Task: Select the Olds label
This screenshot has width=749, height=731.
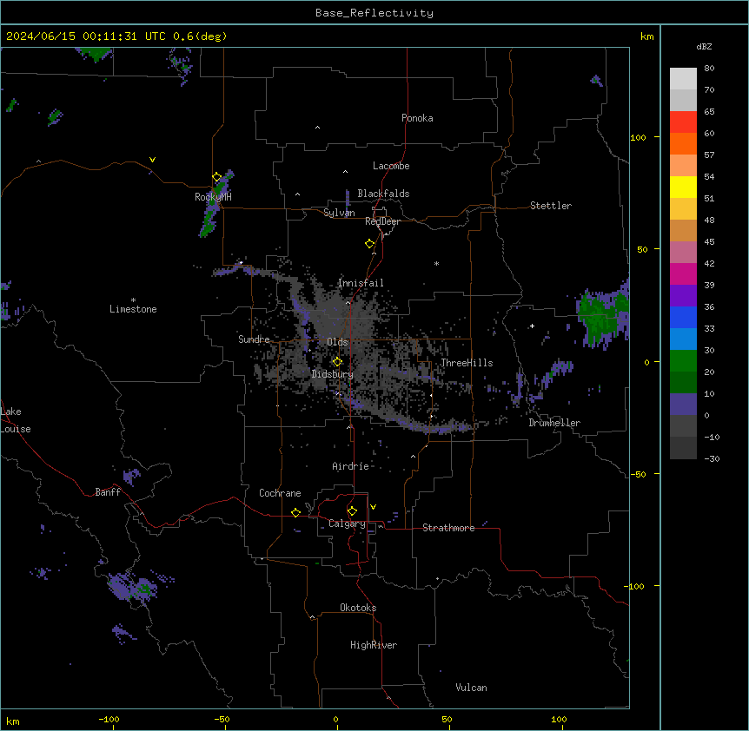Action: pyautogui.click(x=337, y=342)
